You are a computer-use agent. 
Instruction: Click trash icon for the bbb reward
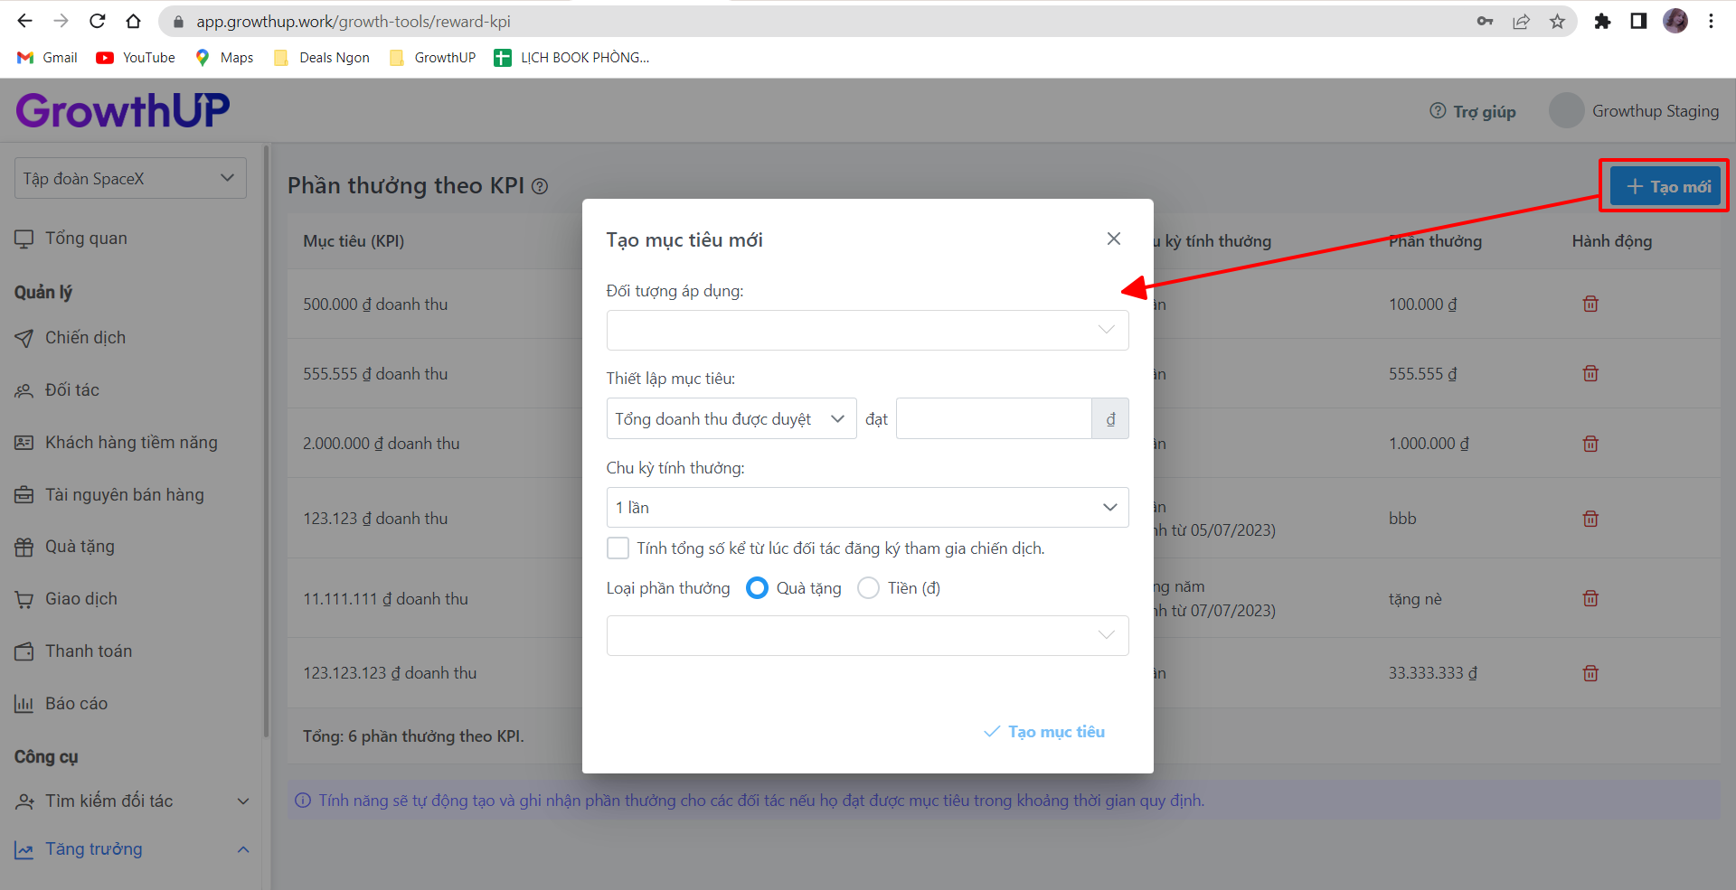click(x=1590, y=519)
